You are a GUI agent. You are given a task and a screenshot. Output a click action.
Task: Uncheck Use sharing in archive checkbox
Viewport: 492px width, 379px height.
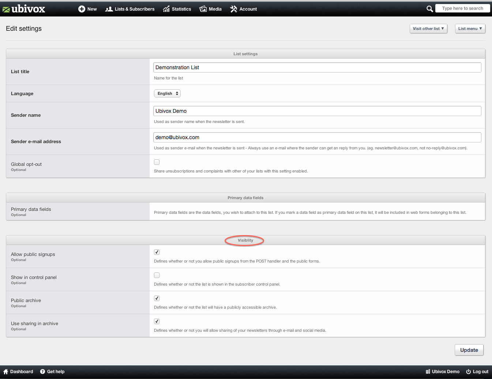point(157,321)
